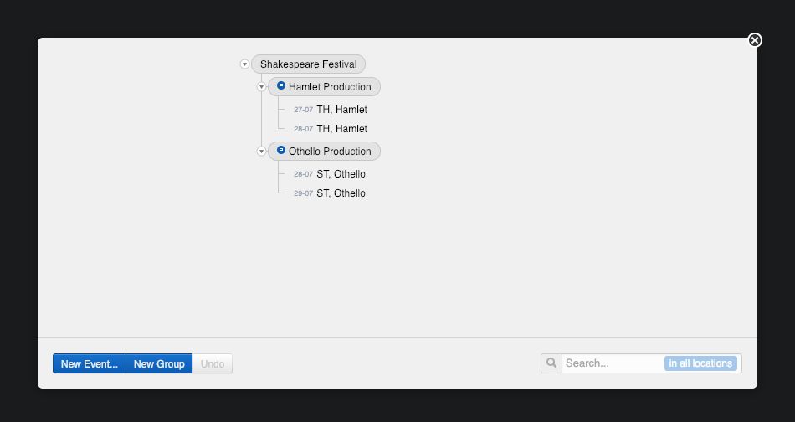Viewport: 795px width, 422px height.
Task: Click the search magnifier icon
Action: click(551, 363)
